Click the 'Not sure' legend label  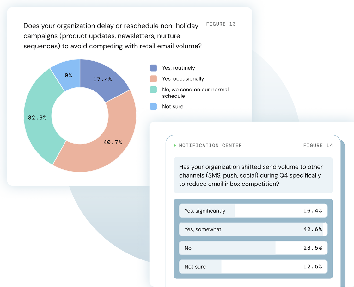pos(173,106)
